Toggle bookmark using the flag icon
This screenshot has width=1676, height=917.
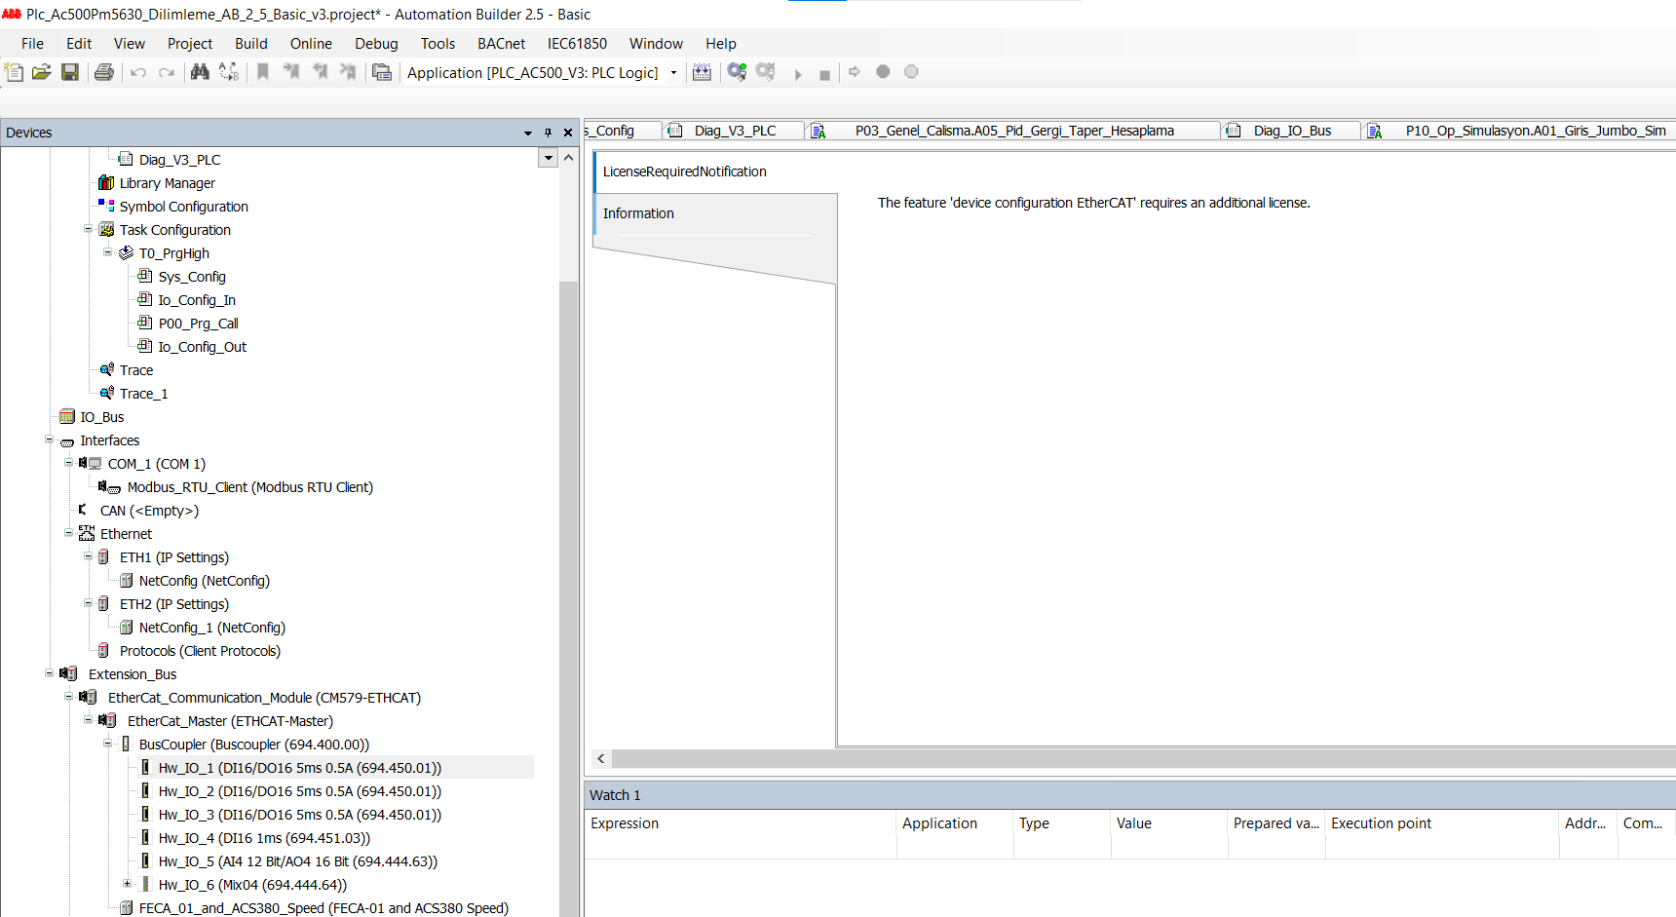coord(263,72)
